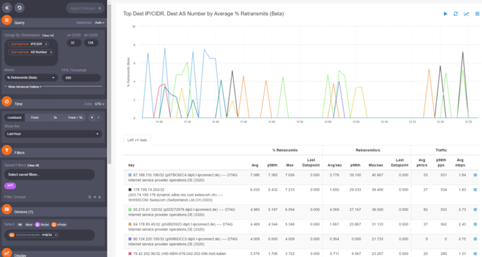Image resolution: width=482 pixels, height=257 pixels.
Task: Open the Metric % Retransmits dropdown
Action: (x=31, y=78)
